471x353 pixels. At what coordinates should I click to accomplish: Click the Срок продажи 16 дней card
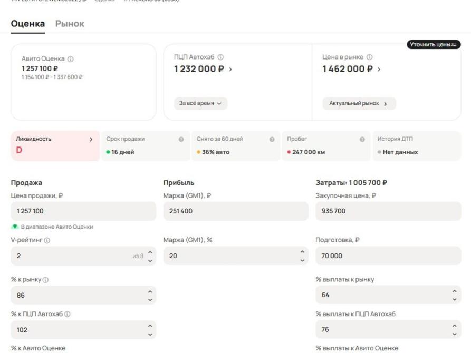(146, 146)
